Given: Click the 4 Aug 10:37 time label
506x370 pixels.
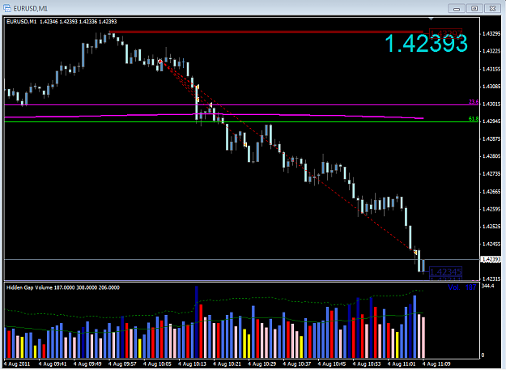Looking at the screenshot, I should pos(299,364).
